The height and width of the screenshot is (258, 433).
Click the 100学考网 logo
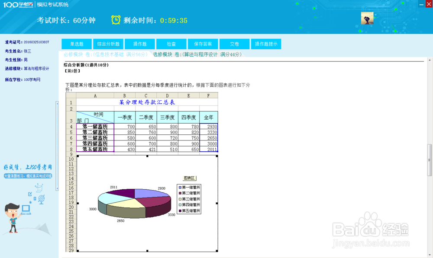coord(18,4)
